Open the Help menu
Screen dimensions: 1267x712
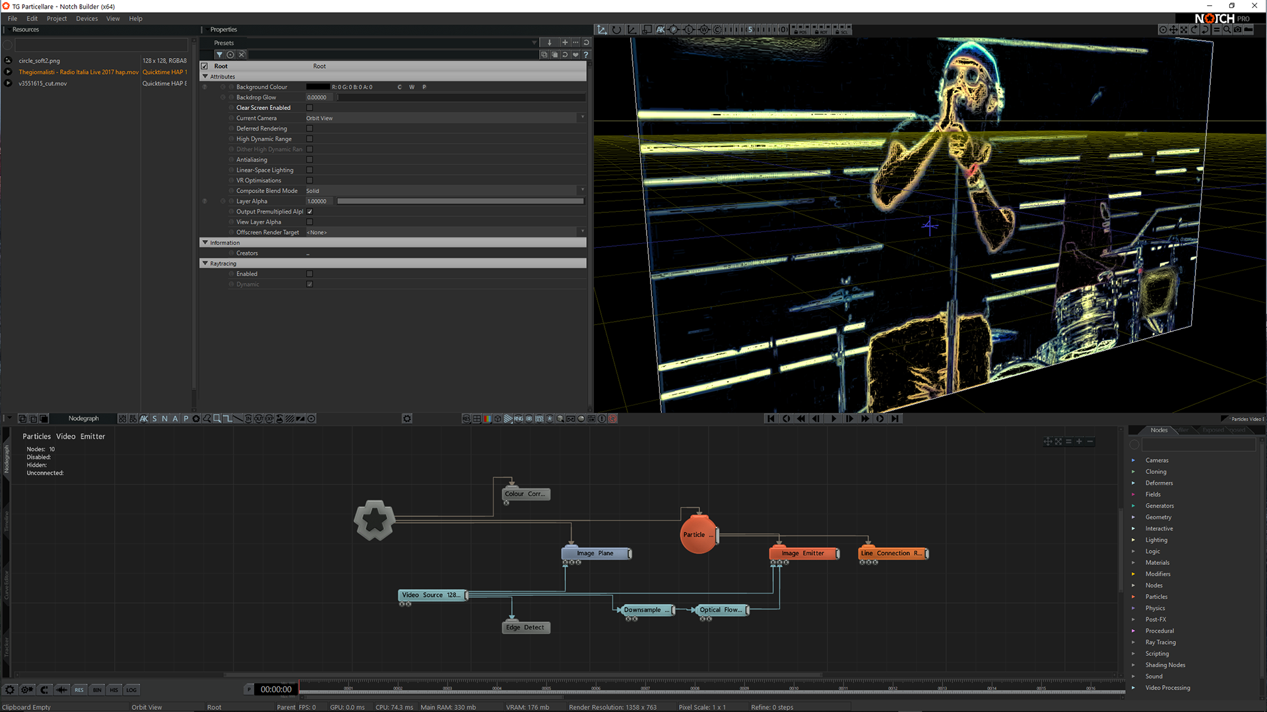(x=135, y=18)
